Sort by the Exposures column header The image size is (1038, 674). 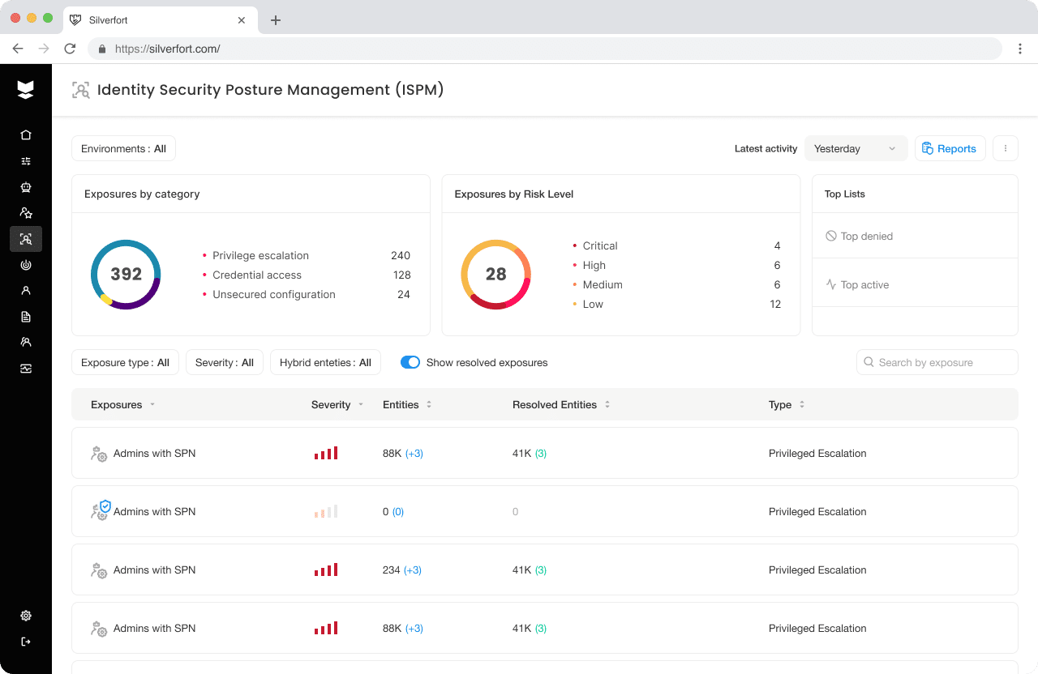tap(122, 404)
